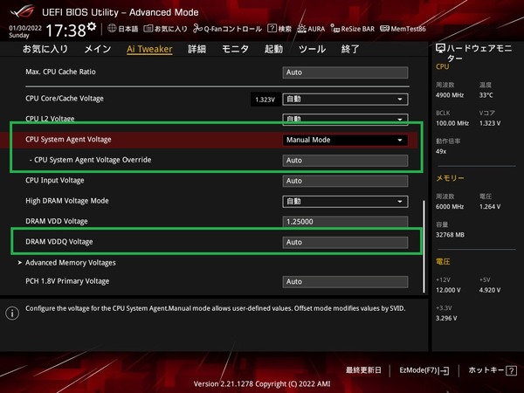Click the 最終更新日 button
Screen dimensions: 524x393
click(x=363, y=370)
